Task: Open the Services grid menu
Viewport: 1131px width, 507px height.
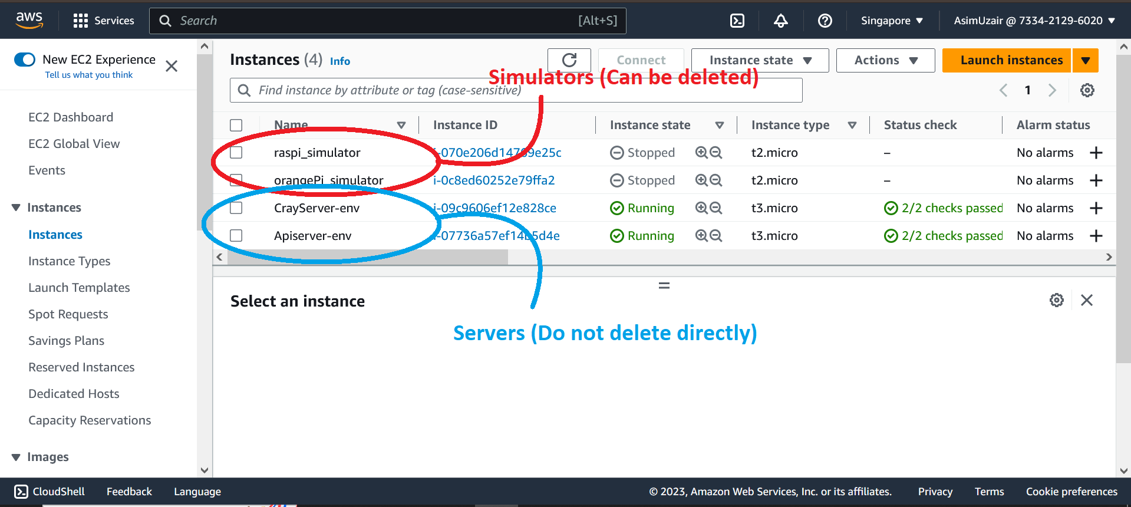Action: click(x=104, y=21)
